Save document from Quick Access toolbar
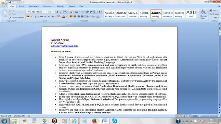Screen dimensions: 221x124 tap(9, 2)
